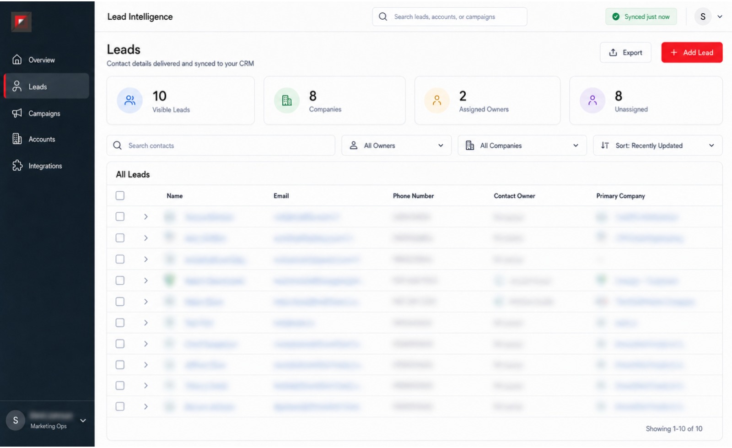Click the Synced just now status badge text

click(x=647, y=17)
